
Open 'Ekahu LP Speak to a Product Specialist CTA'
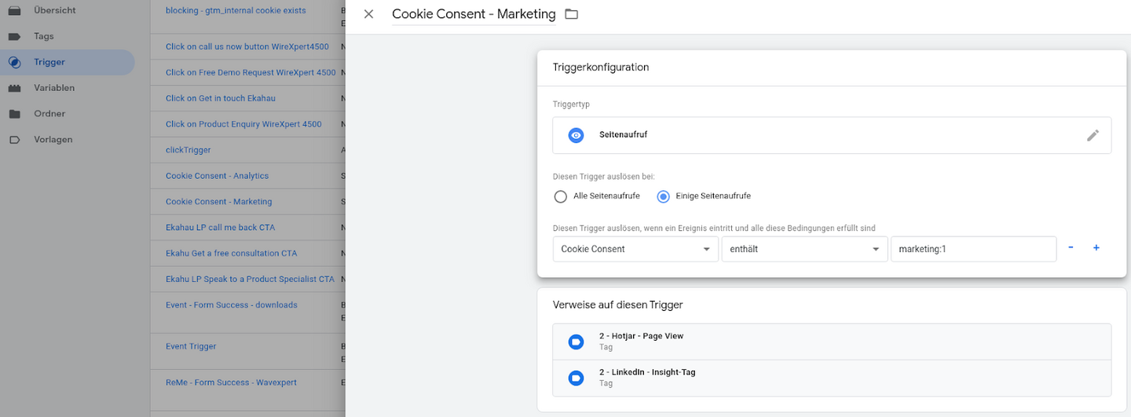click(x=250, y=280)
